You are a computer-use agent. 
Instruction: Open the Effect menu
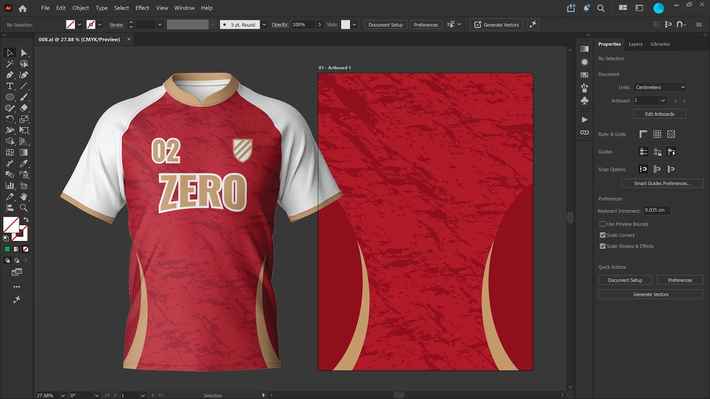(x=142, y=8)
